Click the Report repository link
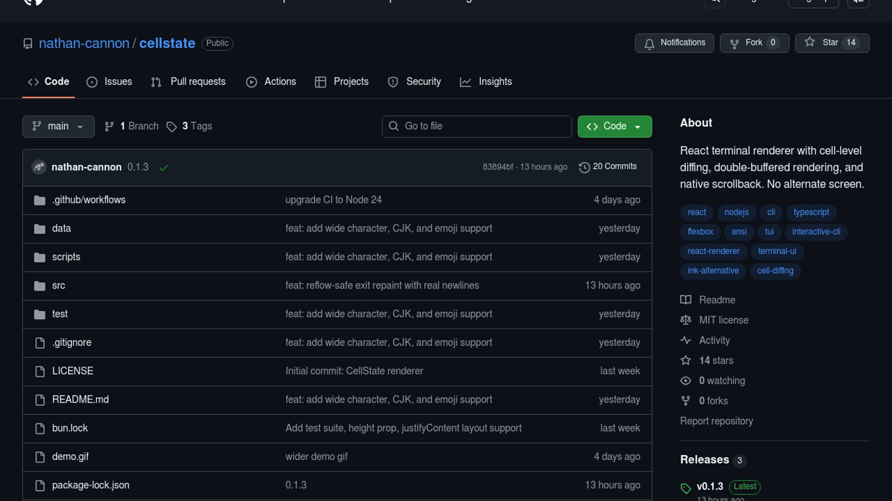The width and height of the screenshot is (892, 501). [716, 421]
